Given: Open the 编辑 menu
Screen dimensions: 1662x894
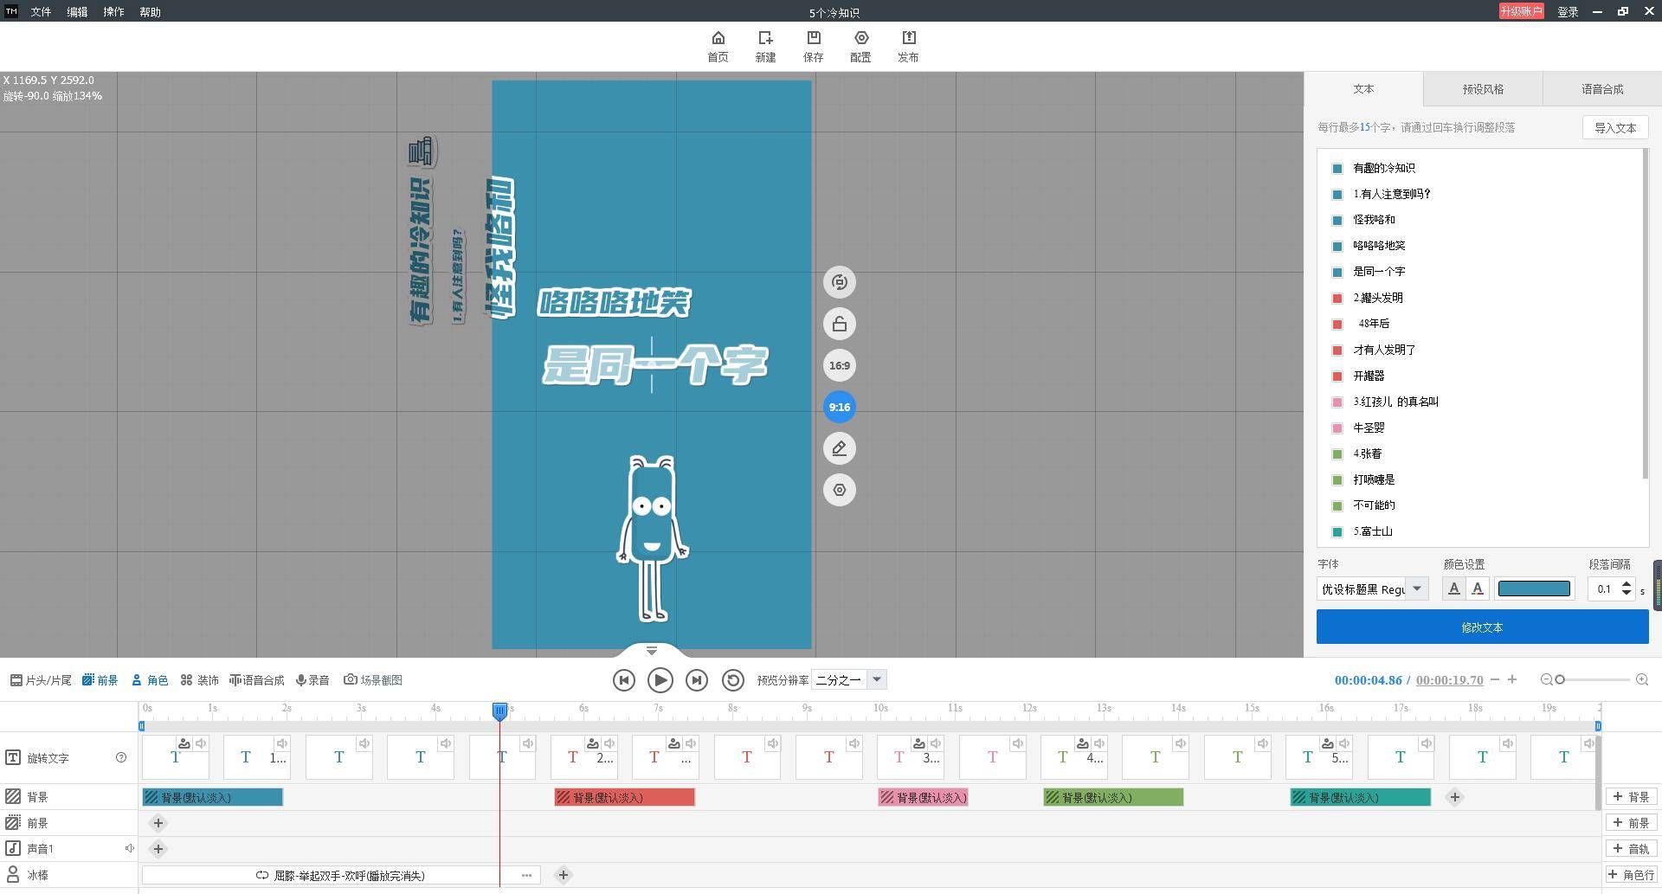Looking at the screenshot, I should [77, 12].
